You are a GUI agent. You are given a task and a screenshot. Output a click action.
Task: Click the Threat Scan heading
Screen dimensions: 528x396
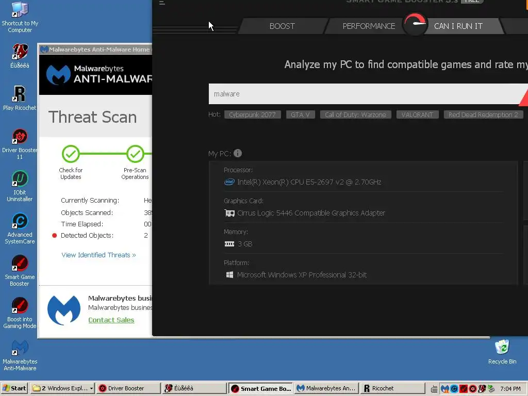(93, 117)
